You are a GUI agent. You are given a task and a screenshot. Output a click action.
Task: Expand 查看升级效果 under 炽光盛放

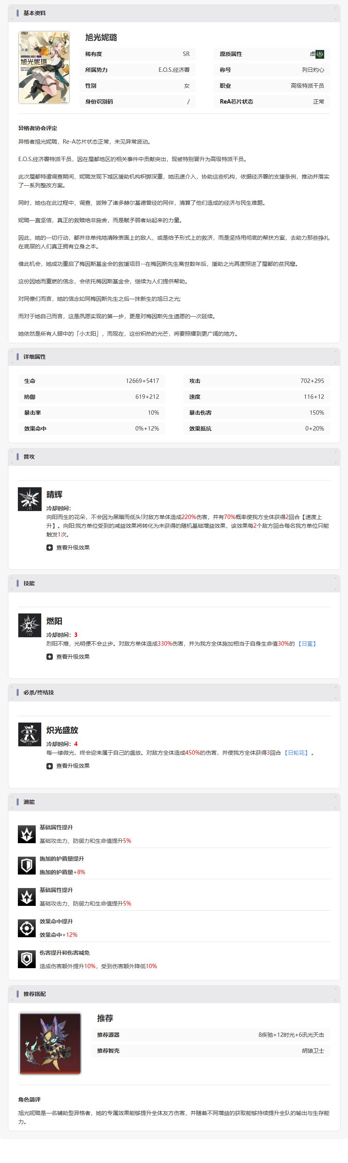[68, 766]
